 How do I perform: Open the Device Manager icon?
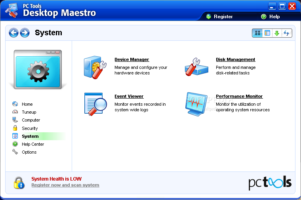point(95,67)
